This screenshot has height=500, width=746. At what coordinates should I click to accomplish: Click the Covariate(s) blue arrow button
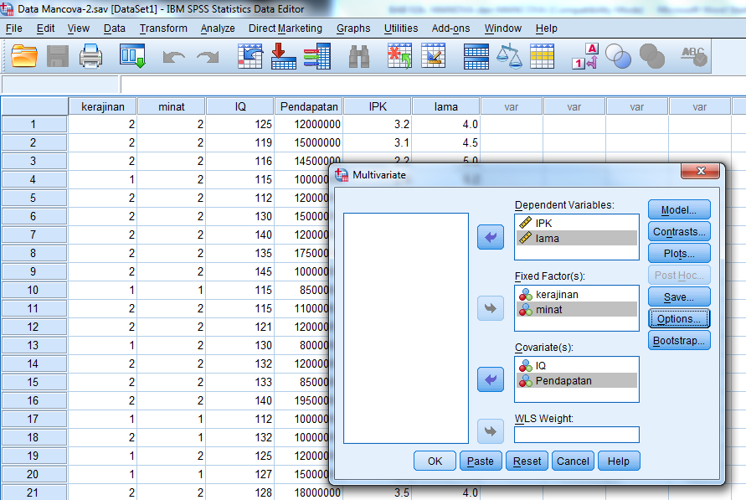[x=490, y=379]
